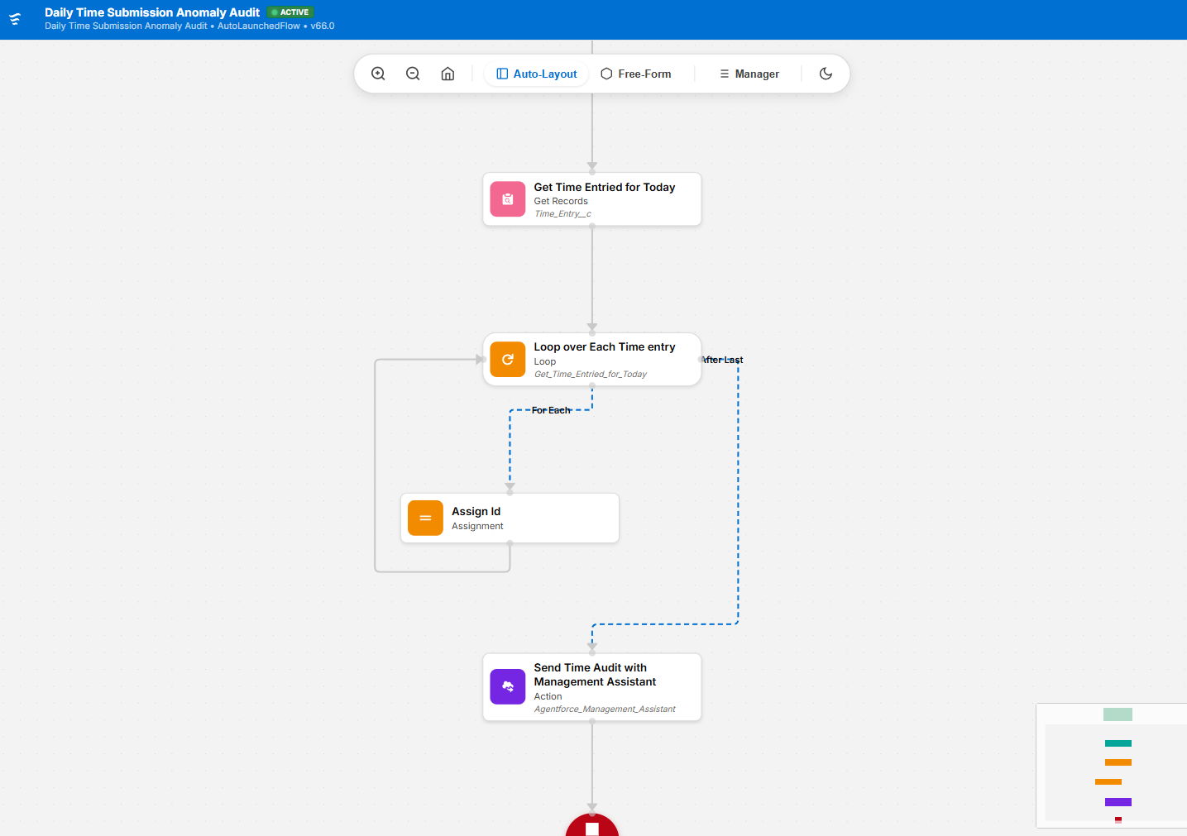The height and width of the screenshot is (836, 1187).
Task: Select the Assign Id node title
Action: click(476, 512)
